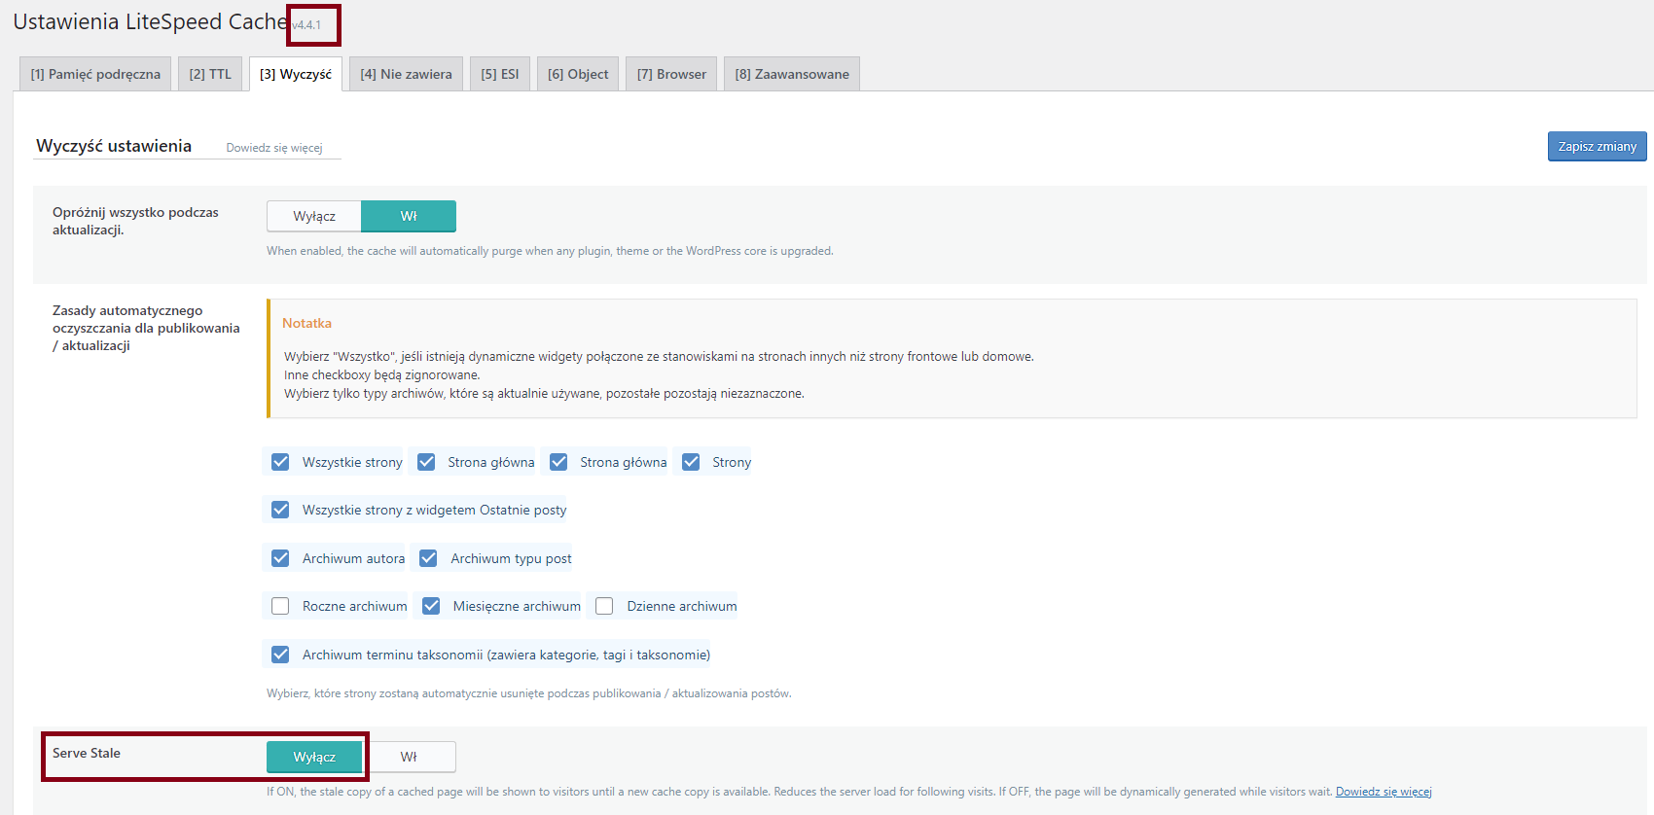Uncheck Wszystkie strony z widgetem Ostatnie posty
1654x815 pixels.
(x=280, y=510)
